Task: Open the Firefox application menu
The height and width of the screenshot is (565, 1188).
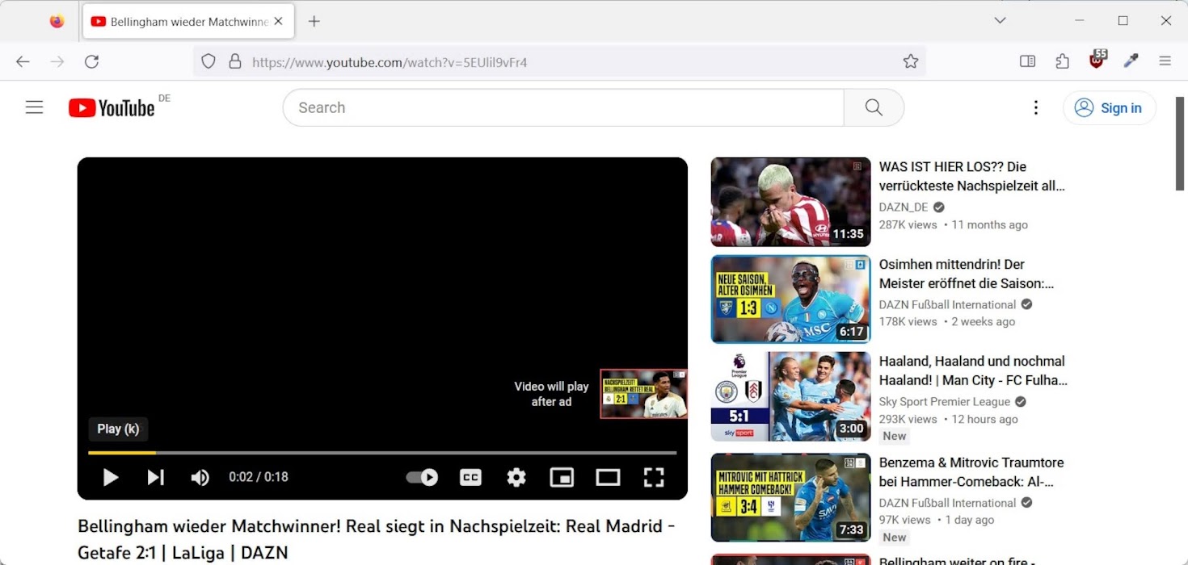Action: click(x=1165, y=61)
